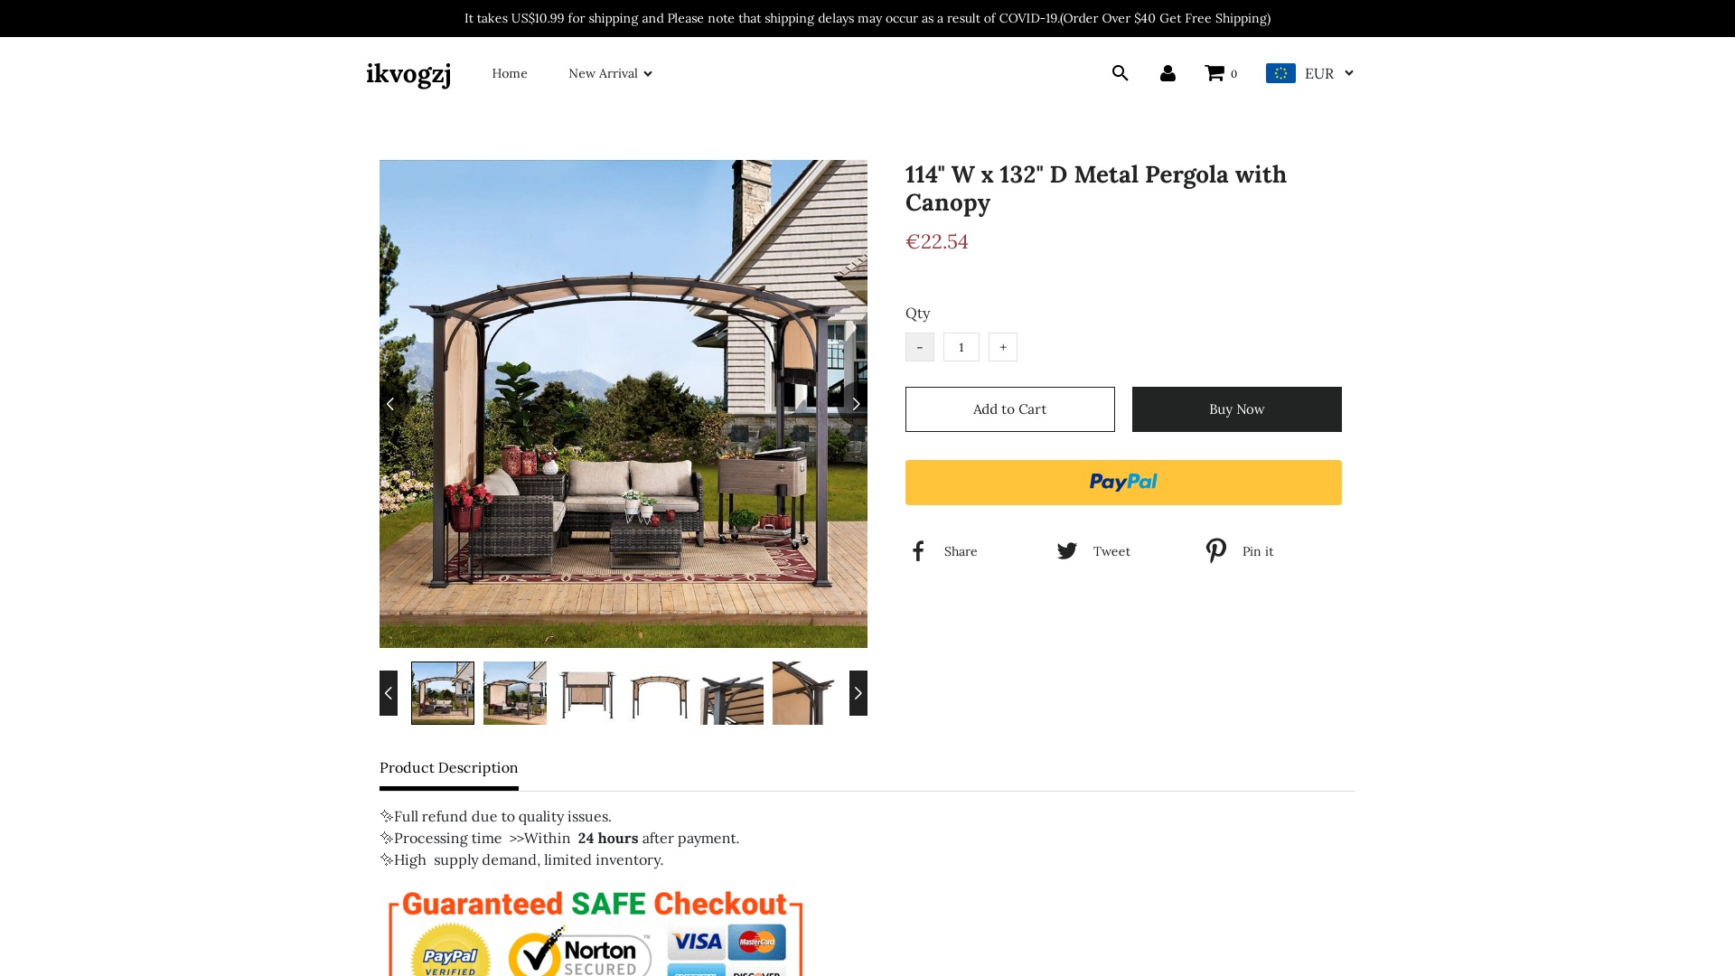
Task: Show next main product image arrow
Action: click(x=856, y=404)
